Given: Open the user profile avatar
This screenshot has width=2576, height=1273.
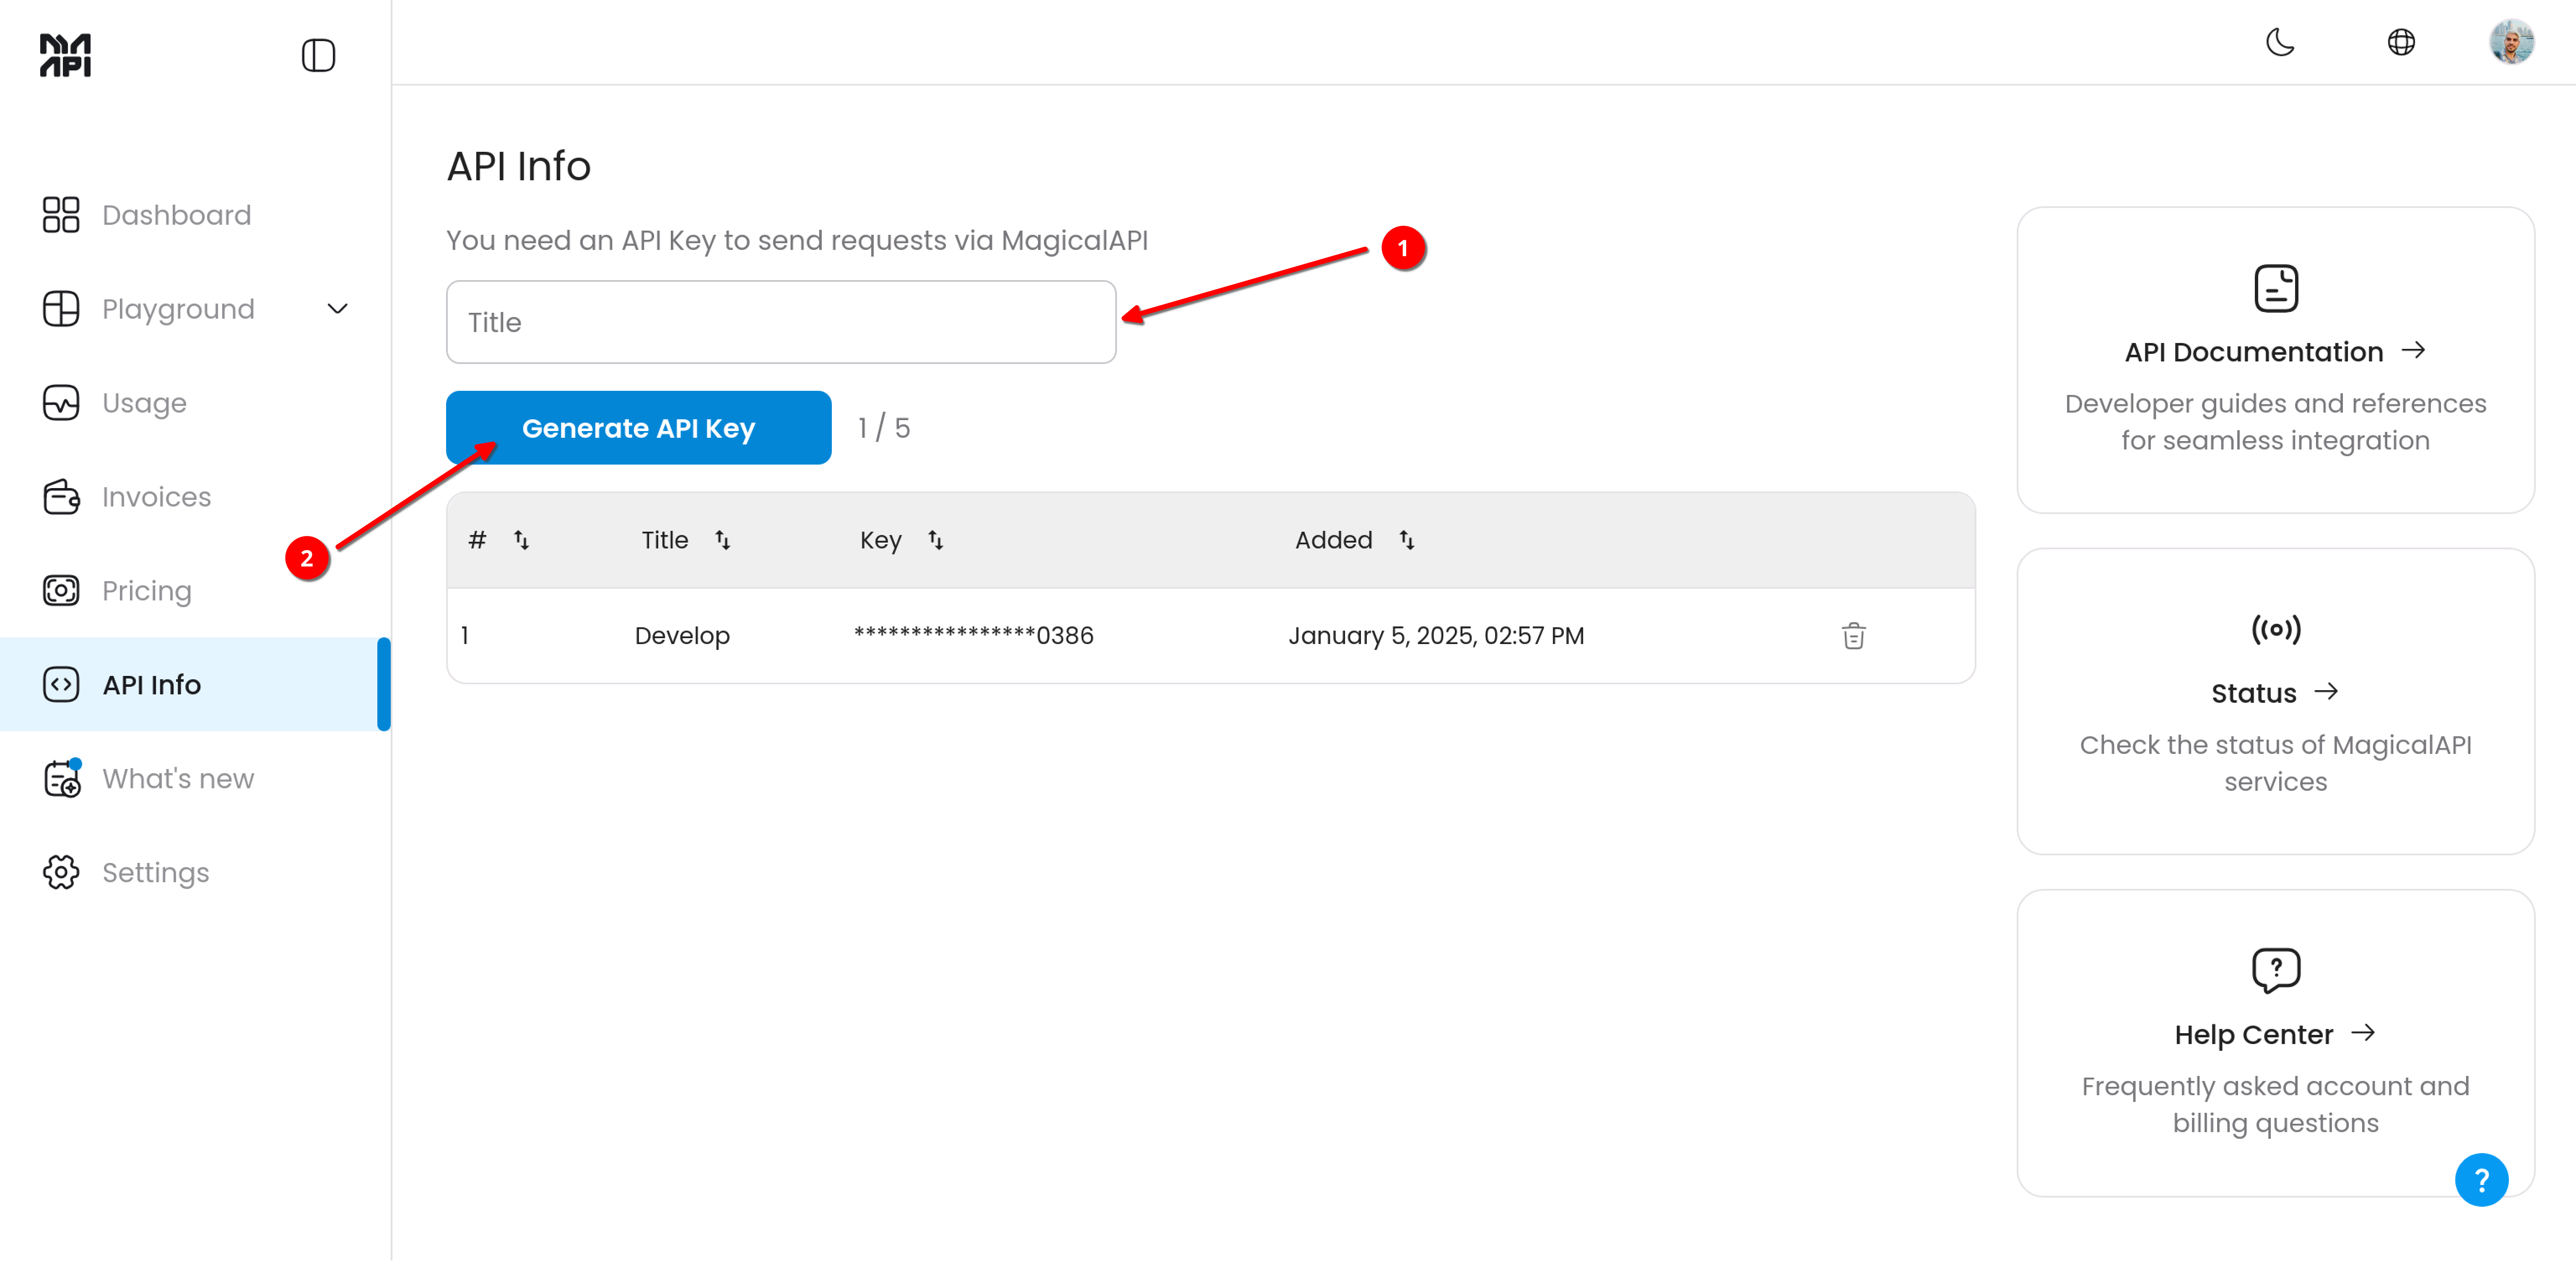Looking at the screenshot, I should [x=2511, y=42].
